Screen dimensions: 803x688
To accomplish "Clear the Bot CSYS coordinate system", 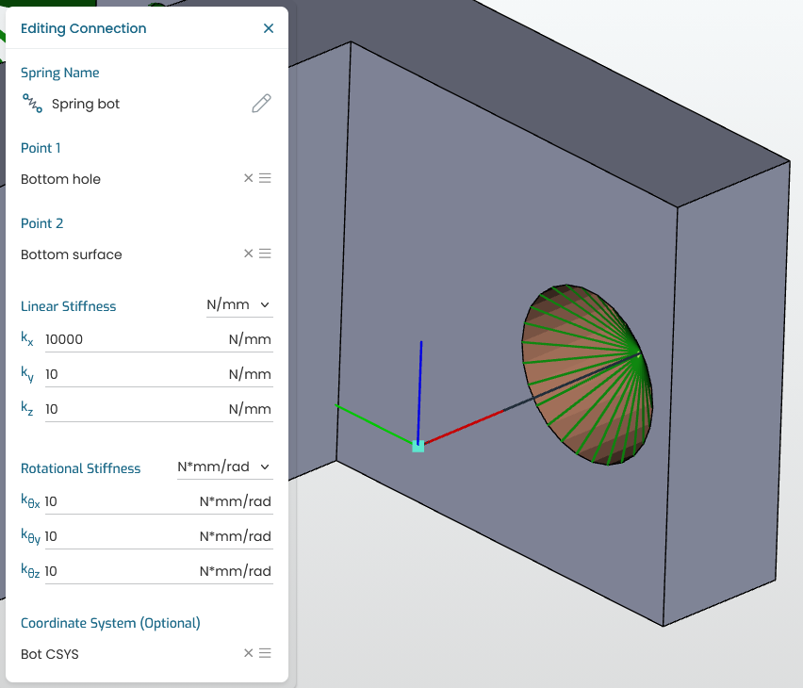I will 249,653.
